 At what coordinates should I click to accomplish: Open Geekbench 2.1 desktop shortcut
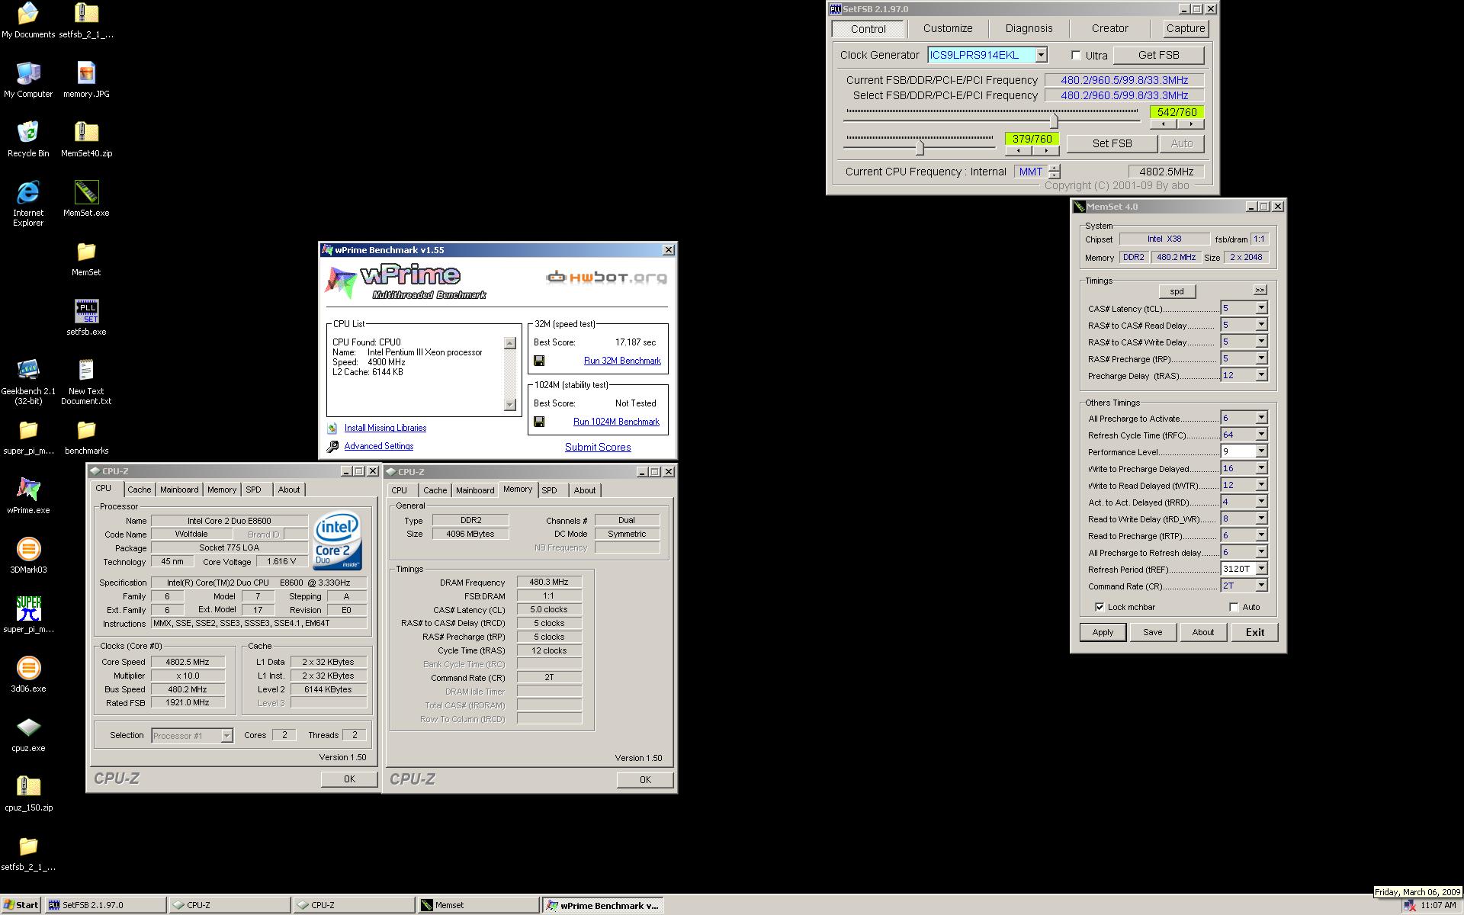(x=27, y=382)
